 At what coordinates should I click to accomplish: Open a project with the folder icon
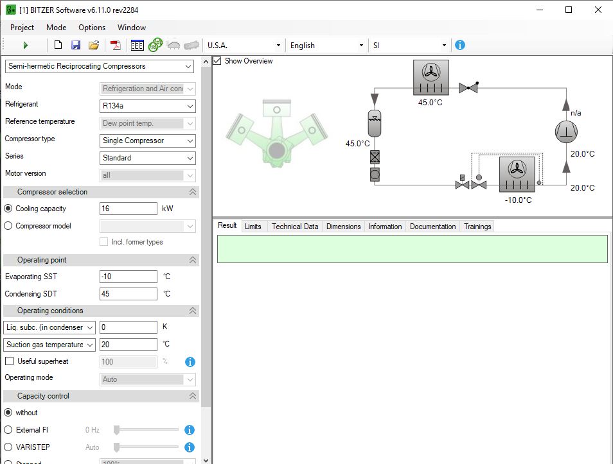pos(94,45)
